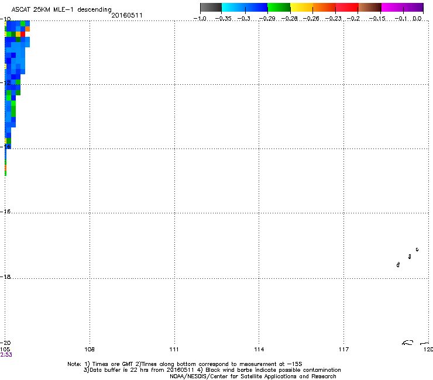The image size is (433, 380).
Task: Click the red data cell in the swath
Action: coord(23,34)
